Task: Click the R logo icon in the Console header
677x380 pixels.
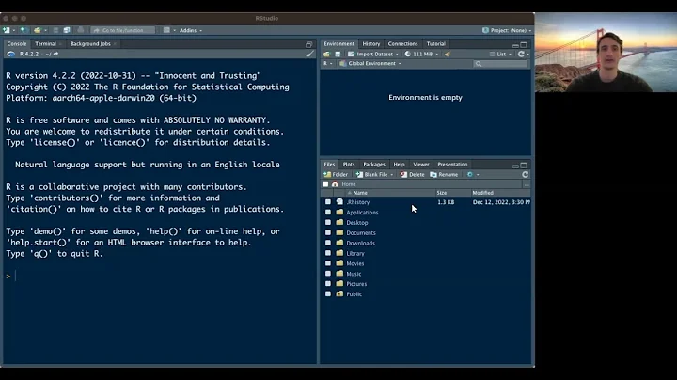Action: [10, 54]
